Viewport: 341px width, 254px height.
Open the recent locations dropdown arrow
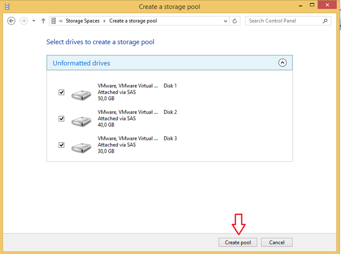(x=34, y=21)
